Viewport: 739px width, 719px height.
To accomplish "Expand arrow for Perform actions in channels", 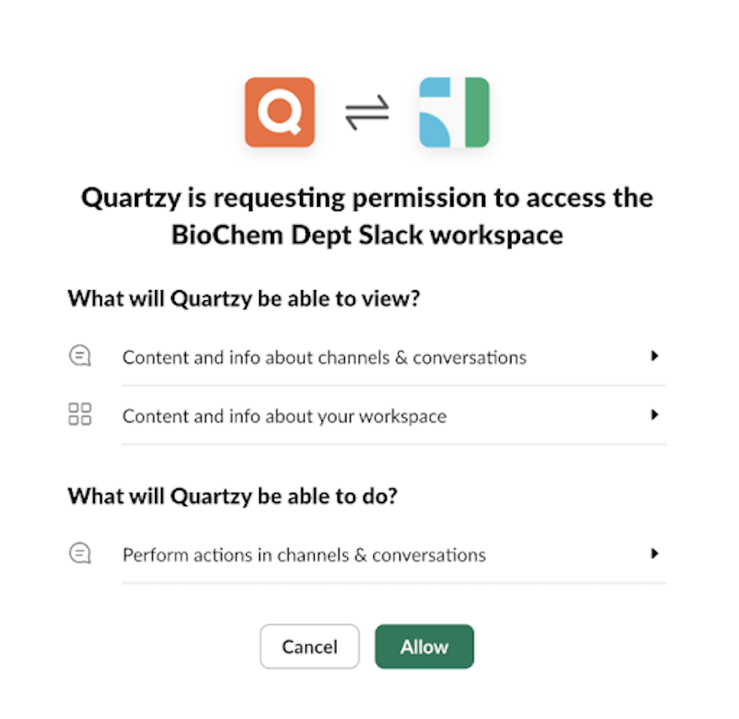I will [654, 553].
